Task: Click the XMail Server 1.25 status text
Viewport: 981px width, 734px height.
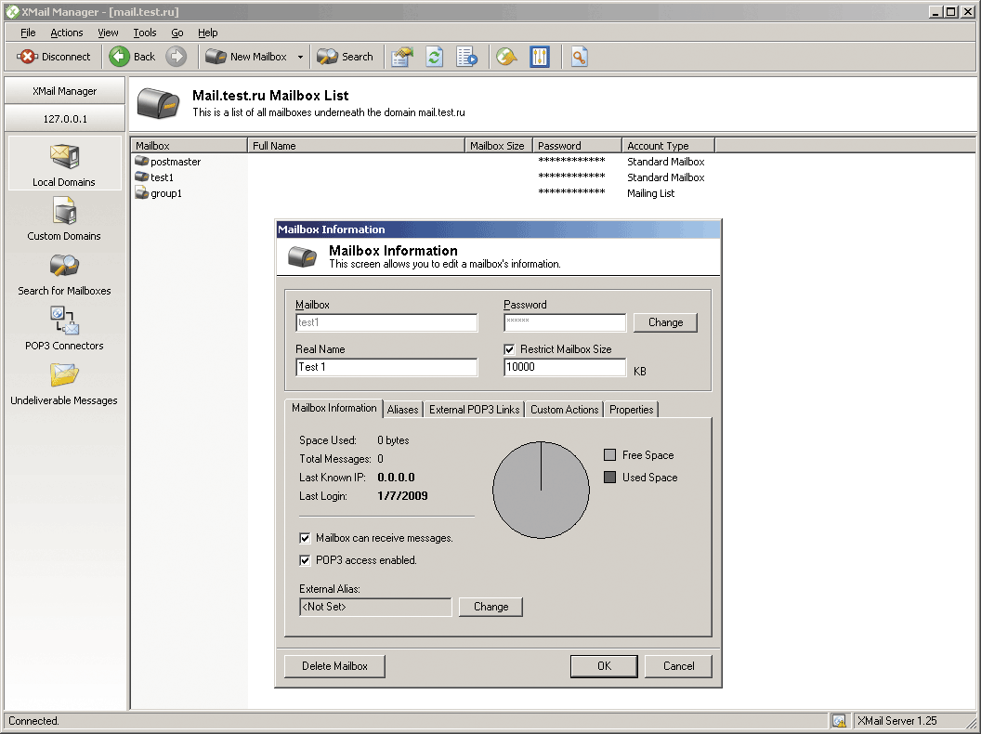Action: coord(896,721)
